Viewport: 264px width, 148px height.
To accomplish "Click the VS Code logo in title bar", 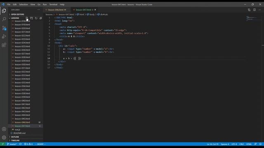I will 3,5.
